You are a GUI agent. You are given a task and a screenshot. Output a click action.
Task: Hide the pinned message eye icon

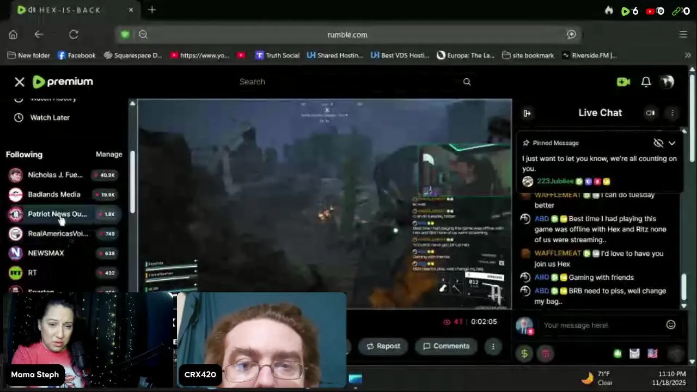click(658, 143)
